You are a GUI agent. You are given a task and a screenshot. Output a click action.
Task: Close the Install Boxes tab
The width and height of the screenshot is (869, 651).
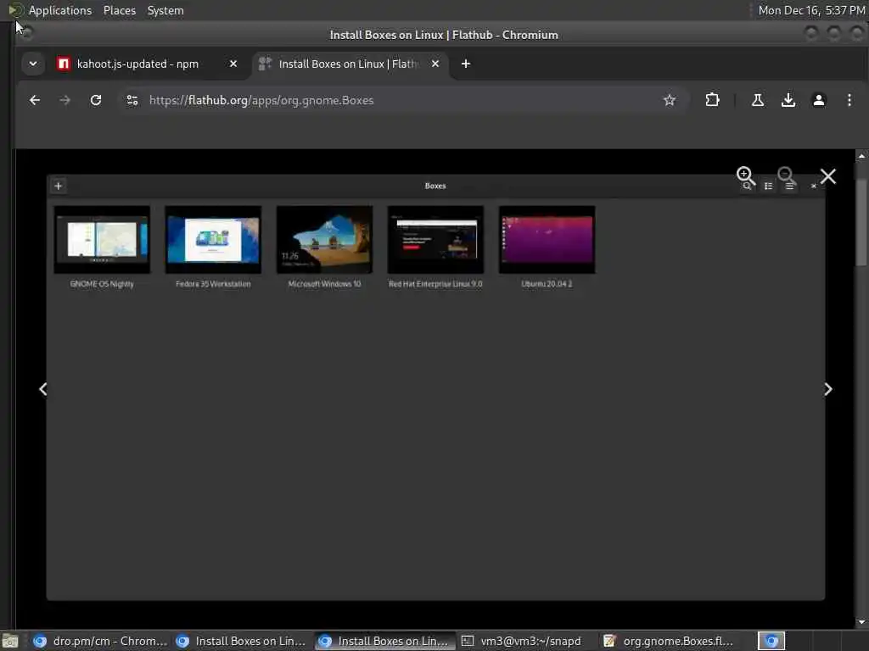[x=435, y=64]
